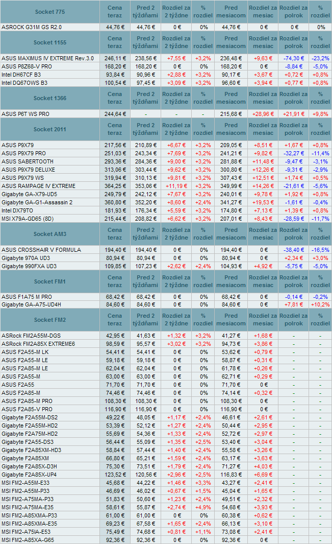
Task: Open ASUS MAXIMUS IV EXTREME Rev.3.0 entry
Action: pos(47,58)
